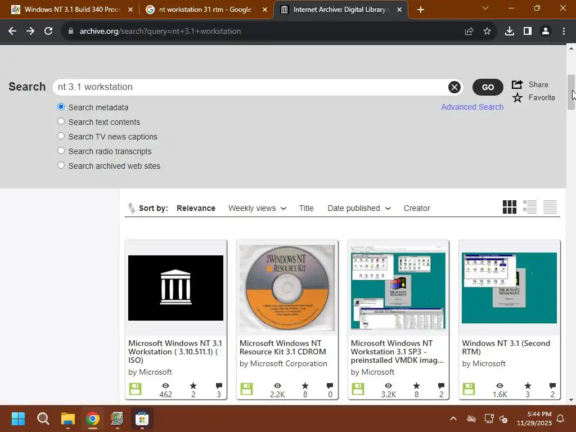Image resolution: width=576 pixels, height=432 pixels.
Task: Bookmark this page with the star icon
Action: (x=487, y=31)
